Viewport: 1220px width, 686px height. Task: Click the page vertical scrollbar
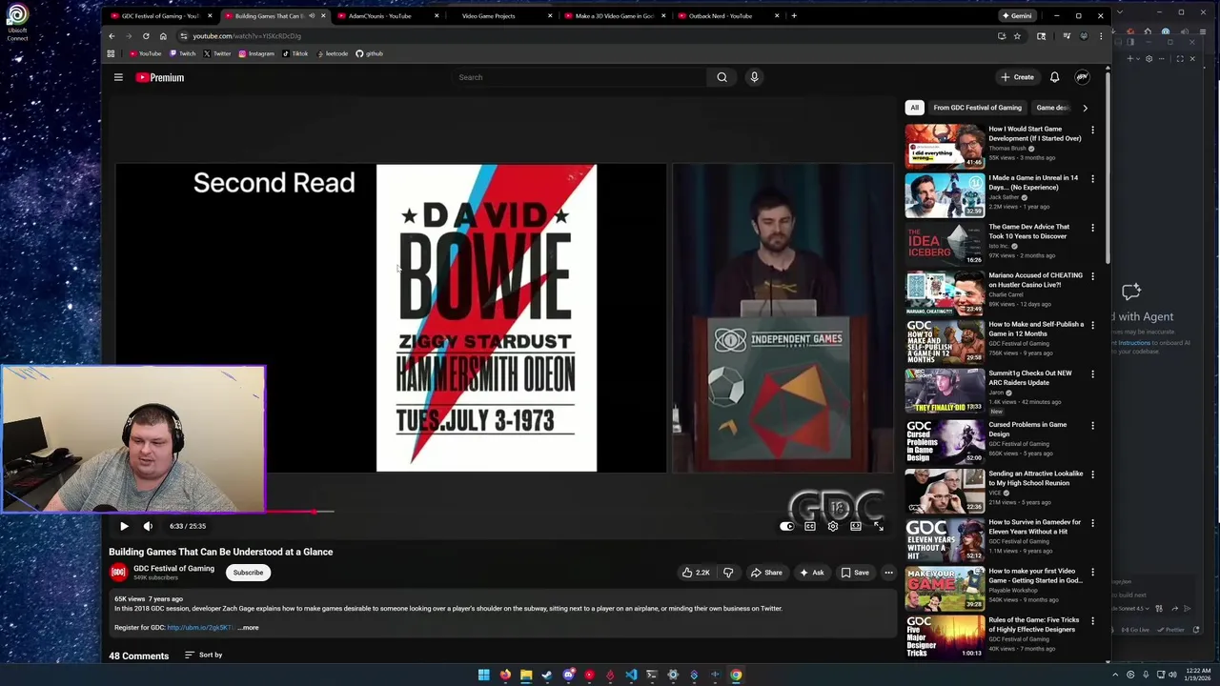click(x=1107, y=167)
